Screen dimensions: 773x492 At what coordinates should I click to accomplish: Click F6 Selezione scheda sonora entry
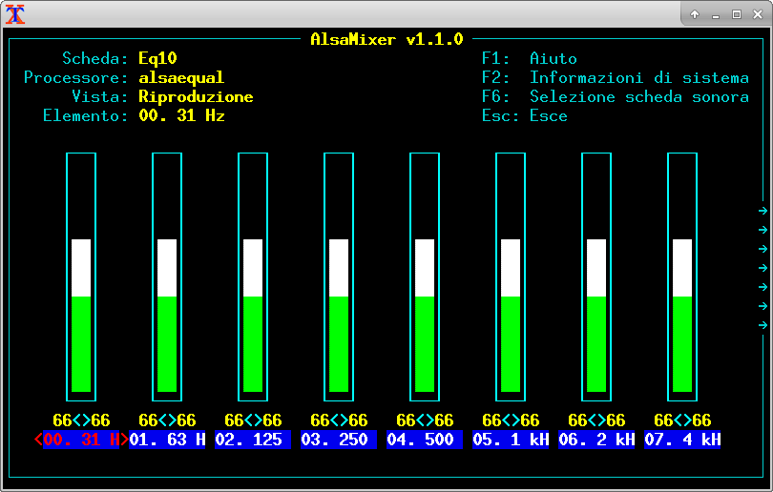[x=616, y=97]
